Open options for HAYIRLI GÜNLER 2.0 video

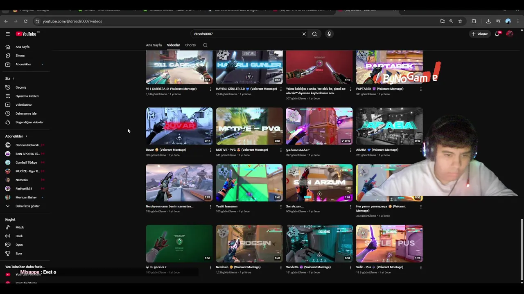[281, 89]
